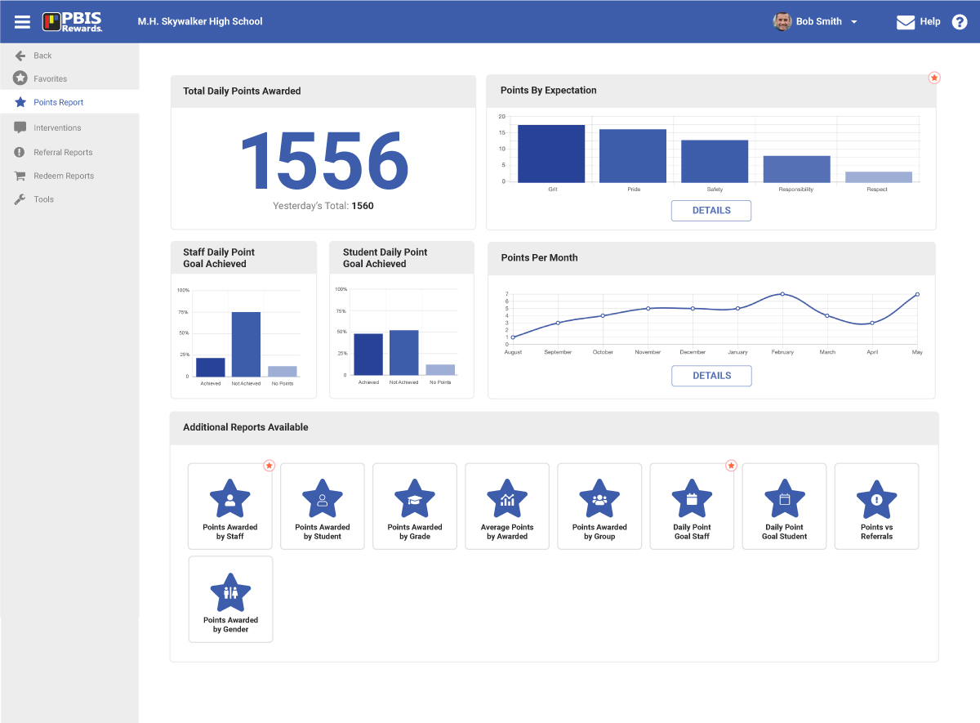Click the Safety bar in expectation chart

pos(715,161)
